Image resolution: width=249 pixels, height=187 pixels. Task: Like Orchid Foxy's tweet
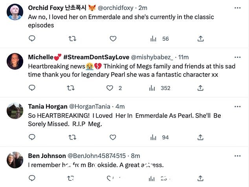click(x=113, y=39)
